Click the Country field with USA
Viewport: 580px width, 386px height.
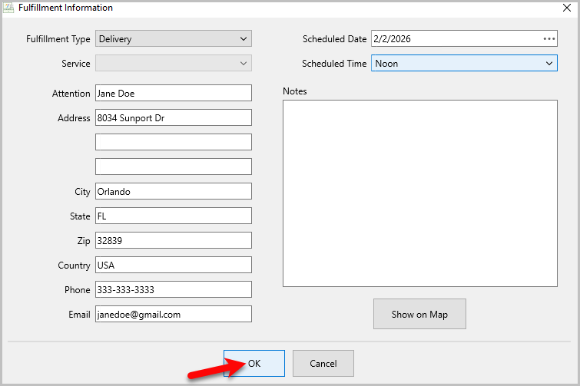point(174,265)
